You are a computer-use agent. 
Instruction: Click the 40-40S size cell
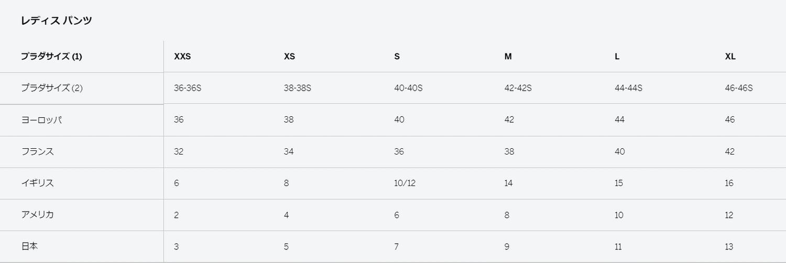(x=408, y=88)
